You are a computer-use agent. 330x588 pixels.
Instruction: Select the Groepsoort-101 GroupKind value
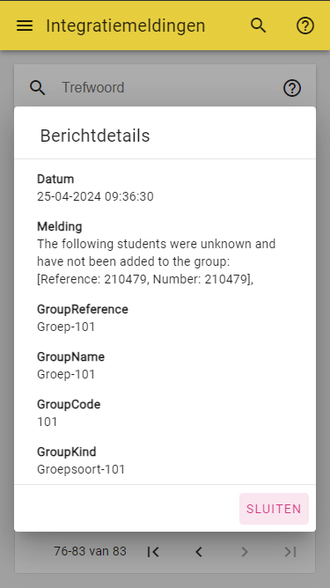81,469
